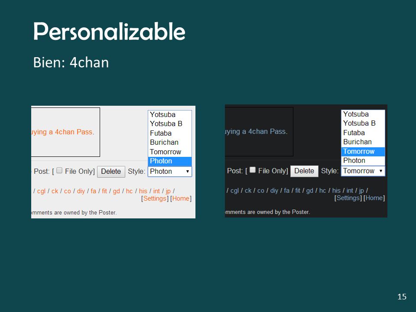Viewport: 416px width, 312px height.
Task: Choose Futaba in the dark theme list
Action: (363, 133)
